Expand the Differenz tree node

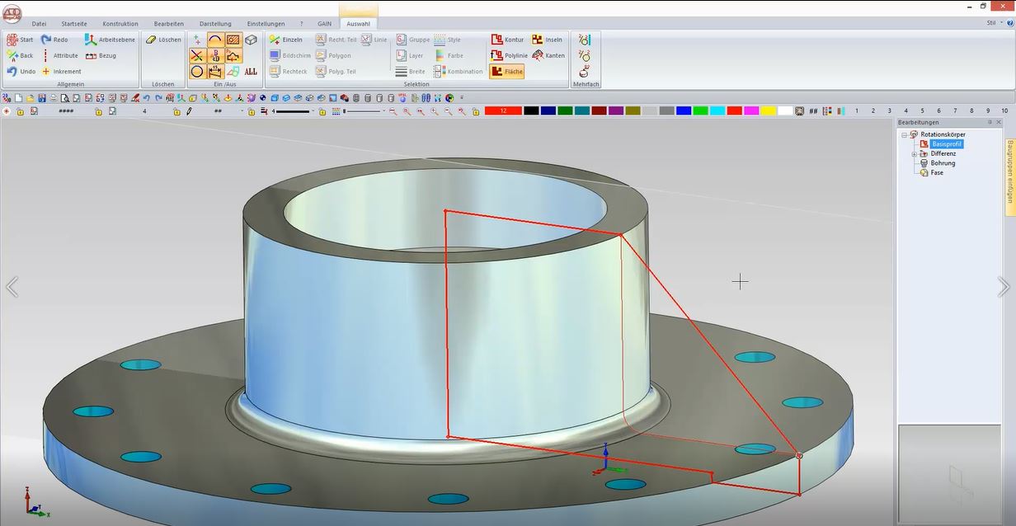[x=914, y=153]
